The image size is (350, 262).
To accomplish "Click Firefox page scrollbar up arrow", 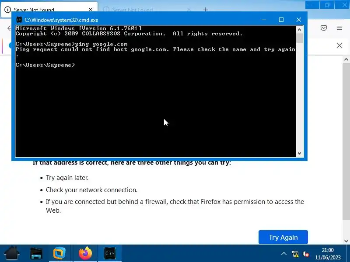I will pos(346,59).
